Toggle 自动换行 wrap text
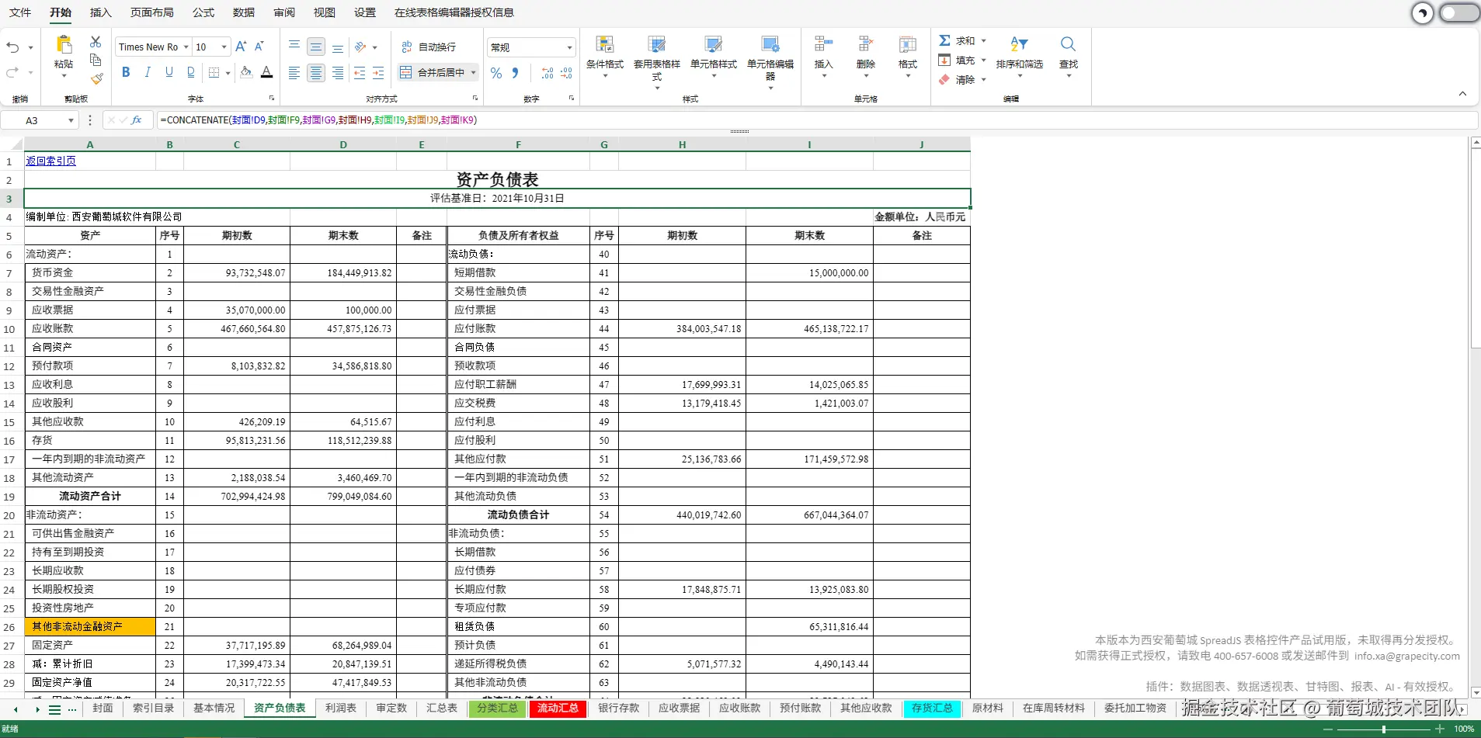 [x=429, y=47]
